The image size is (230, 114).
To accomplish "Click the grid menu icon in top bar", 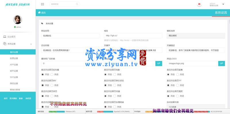I will (43, 4).
